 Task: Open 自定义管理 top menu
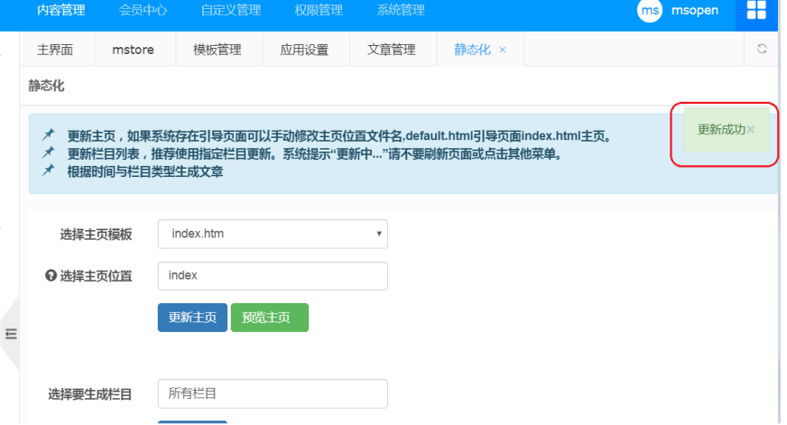pos(231,10)
